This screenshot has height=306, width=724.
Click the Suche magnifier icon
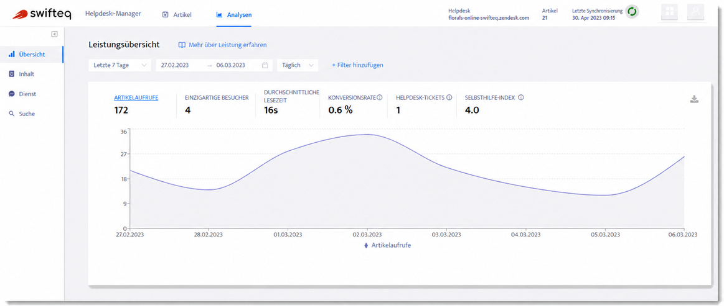pyautogui.click(x=12, y=114)
